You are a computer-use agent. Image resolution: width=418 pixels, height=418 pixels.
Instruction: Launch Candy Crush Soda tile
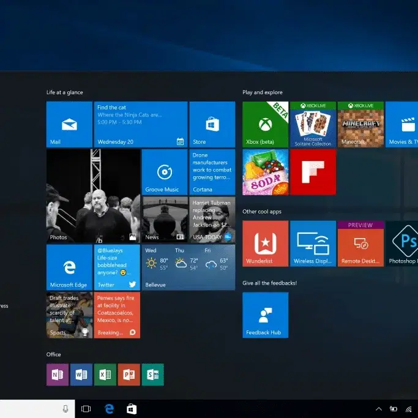pyautogui.click(x=265, y=172)
